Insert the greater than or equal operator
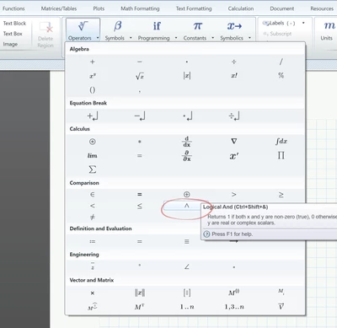Image resolution: width=337 pixels, height=328 pixels. pos(281,195)
